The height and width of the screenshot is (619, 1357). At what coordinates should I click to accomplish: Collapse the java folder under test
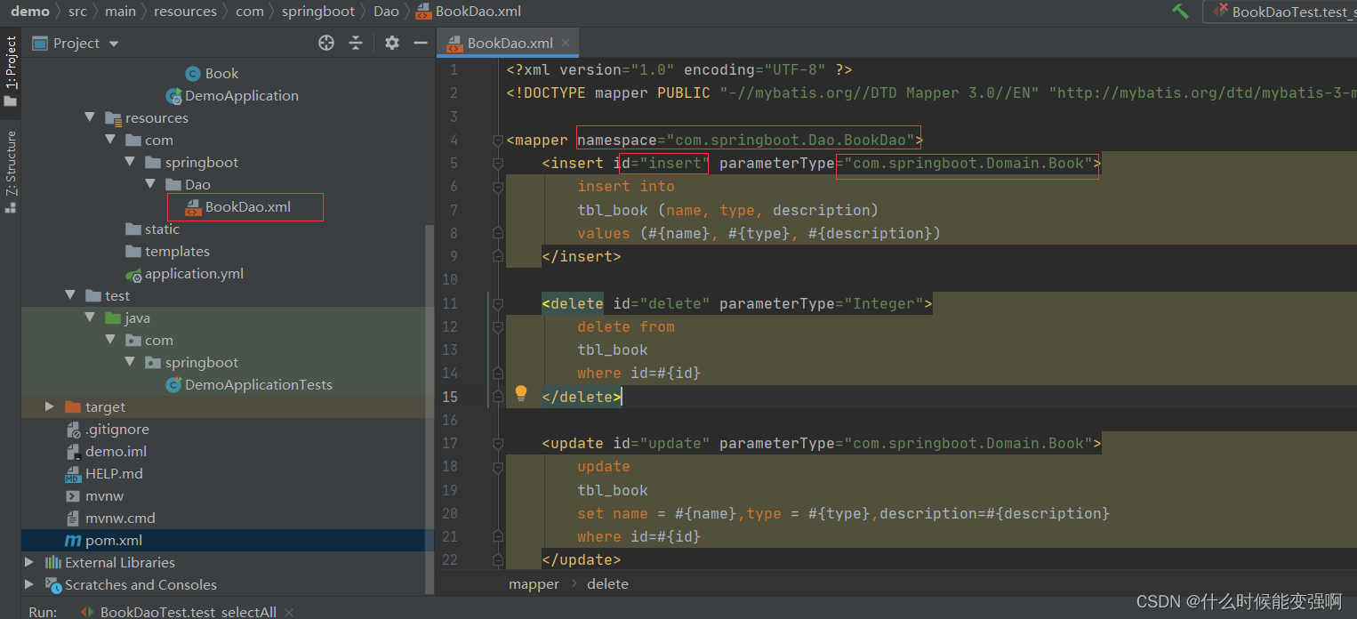[x=90, y=318]
